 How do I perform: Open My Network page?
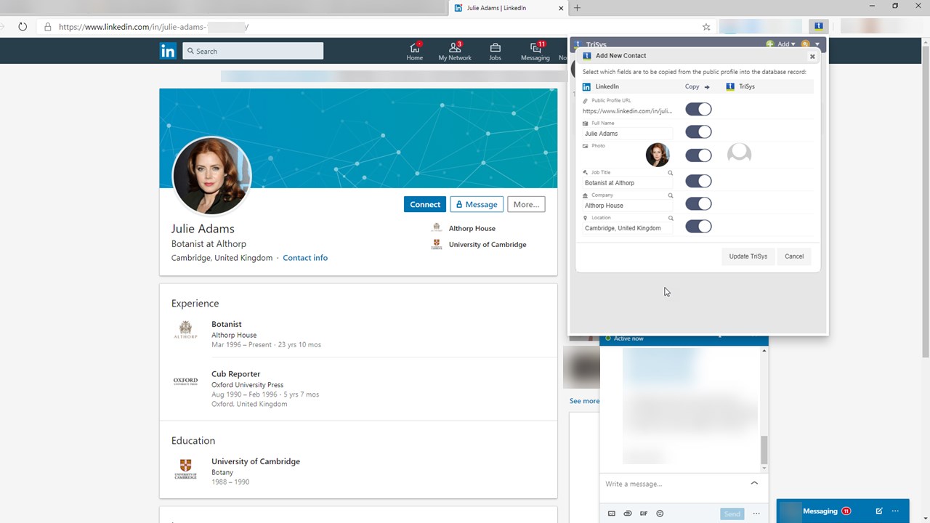[x=455, y=51]
